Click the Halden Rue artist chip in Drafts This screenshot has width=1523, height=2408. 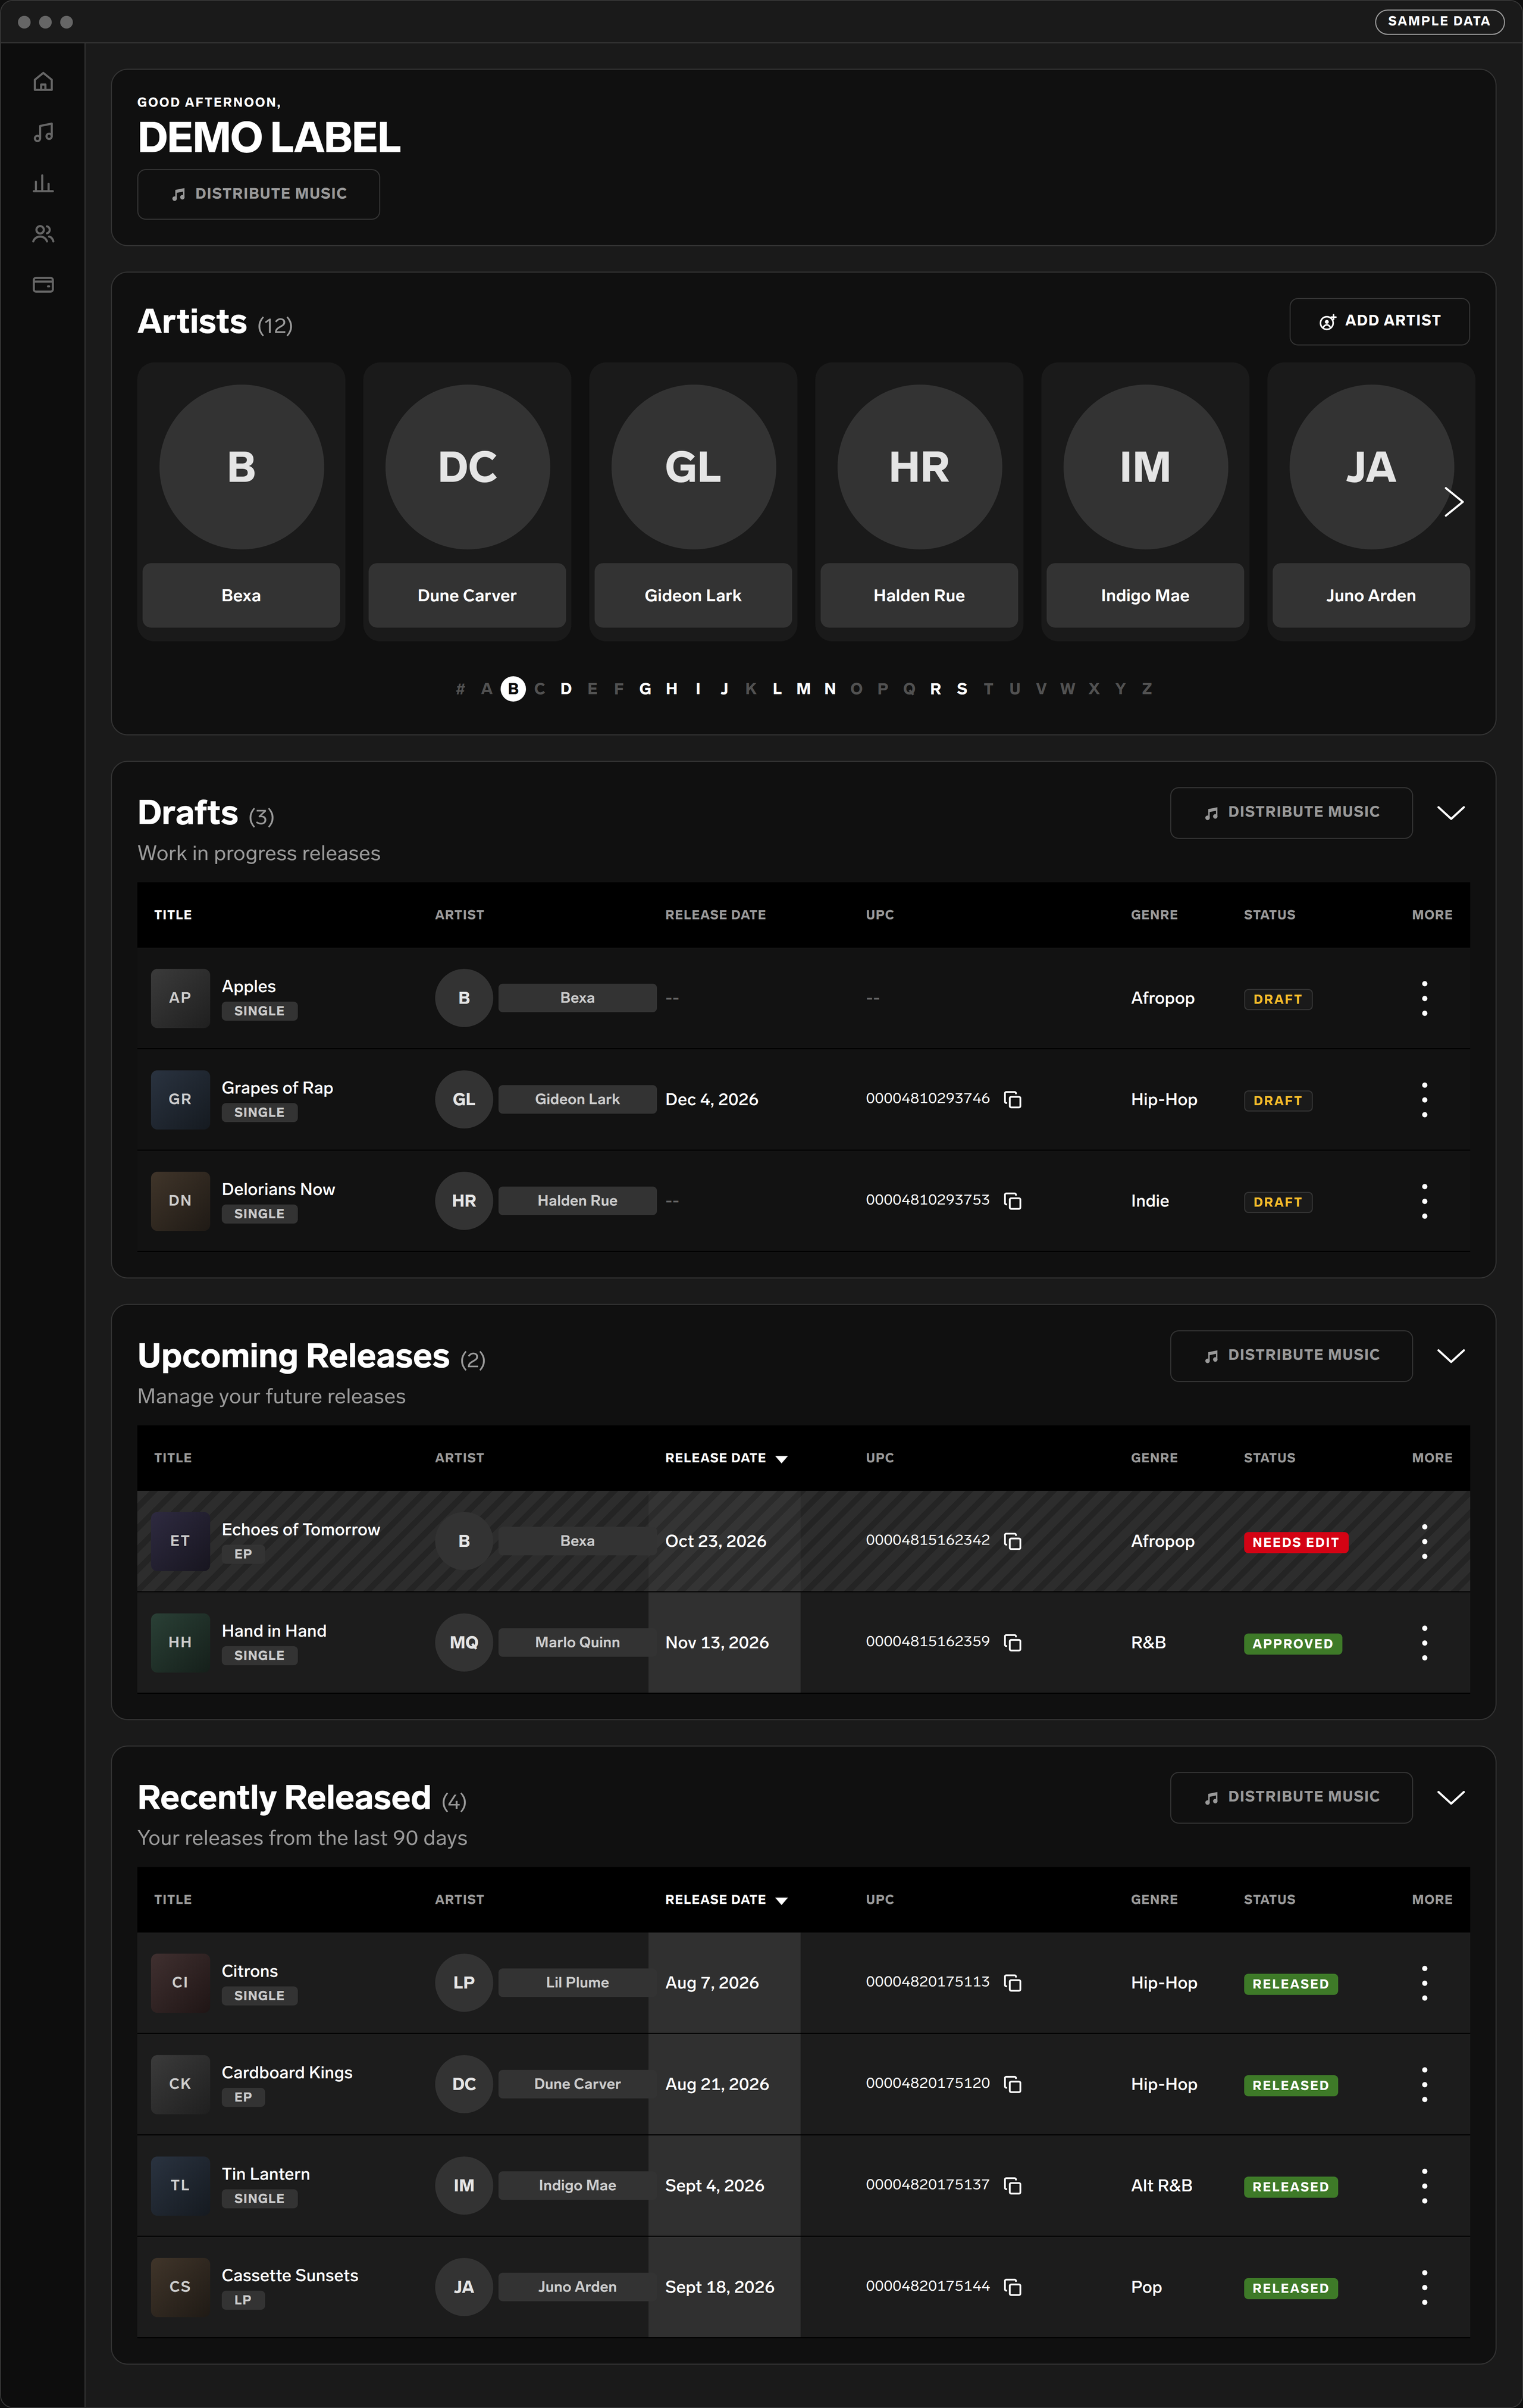tap(578, 1200)
